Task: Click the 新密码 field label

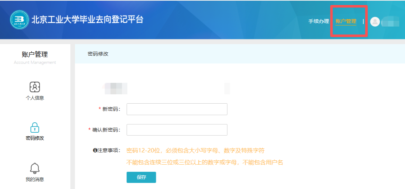Action: click(x=111, y=109)
